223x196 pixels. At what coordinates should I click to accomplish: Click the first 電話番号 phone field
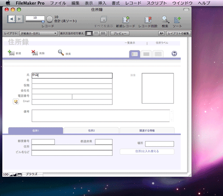(52, 97)
